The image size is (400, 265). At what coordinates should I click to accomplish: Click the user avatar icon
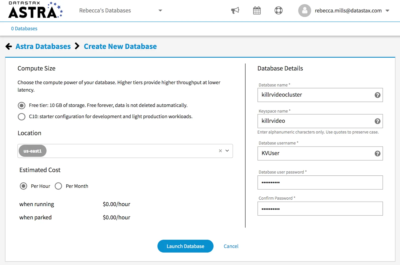point(304,10)
